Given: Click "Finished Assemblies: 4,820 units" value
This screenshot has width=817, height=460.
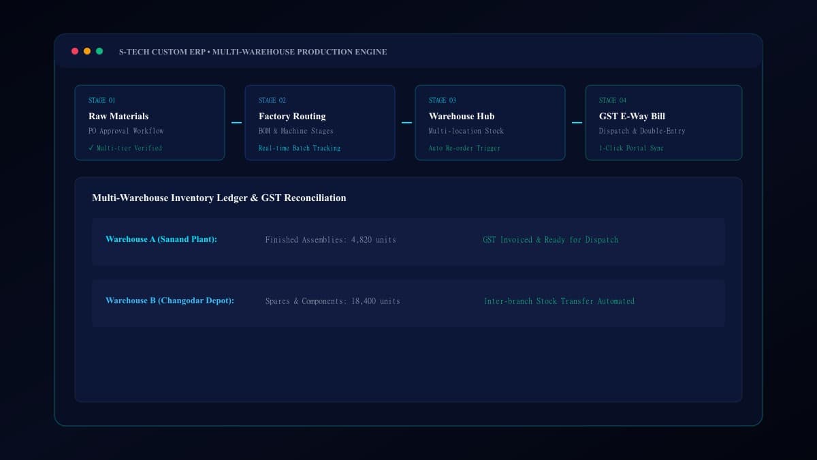Looking at the screenshot, I should click(x=331, y=240).
